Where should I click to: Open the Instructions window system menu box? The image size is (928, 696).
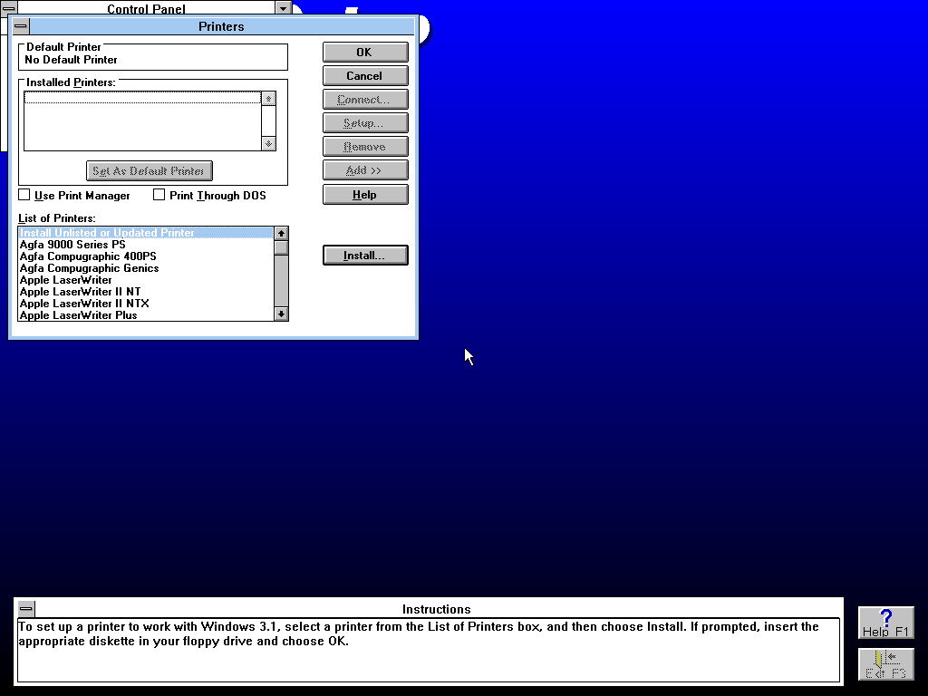(26, 608)
